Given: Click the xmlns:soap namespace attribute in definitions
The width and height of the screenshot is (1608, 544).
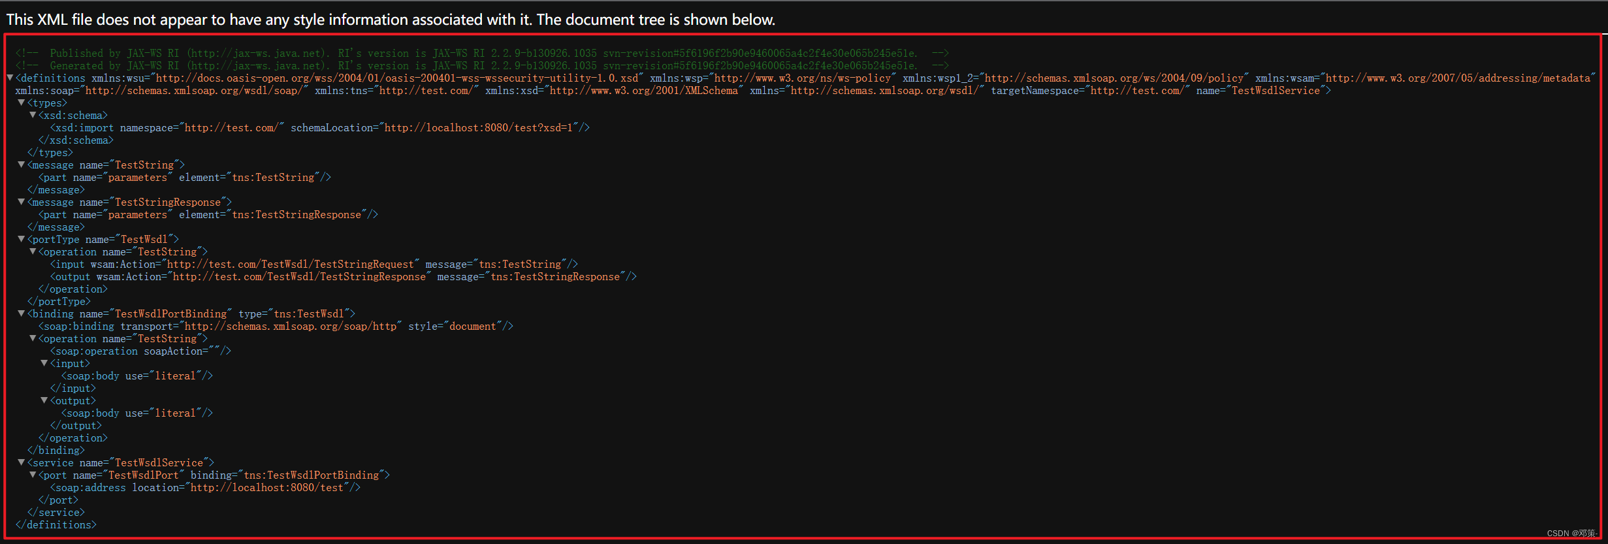Looking at the screenshot, I should point(161,90).
